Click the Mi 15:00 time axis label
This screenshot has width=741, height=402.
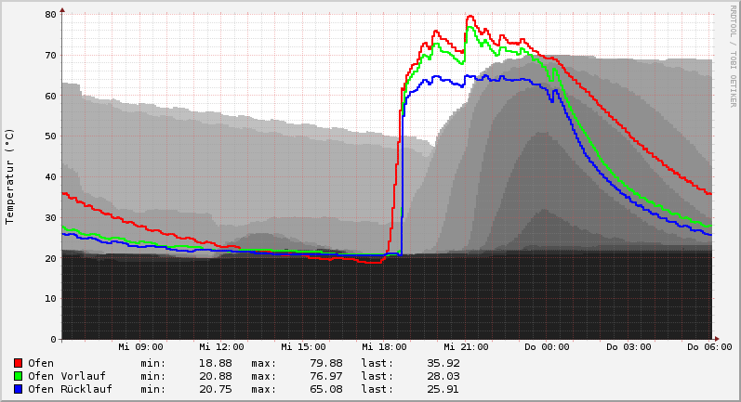pyautogui.click(x=304, y=347)
